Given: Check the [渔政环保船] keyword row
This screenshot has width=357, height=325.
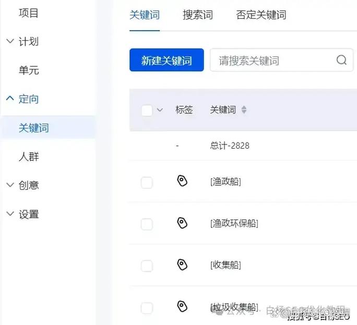Looking at the screenshot, I should tap(147, 224).
